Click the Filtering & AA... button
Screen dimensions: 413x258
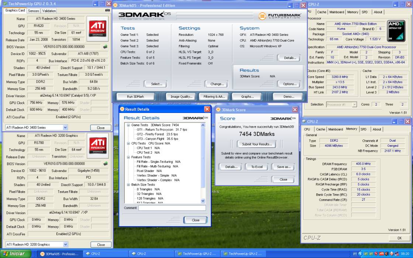(x=214, y=97)
